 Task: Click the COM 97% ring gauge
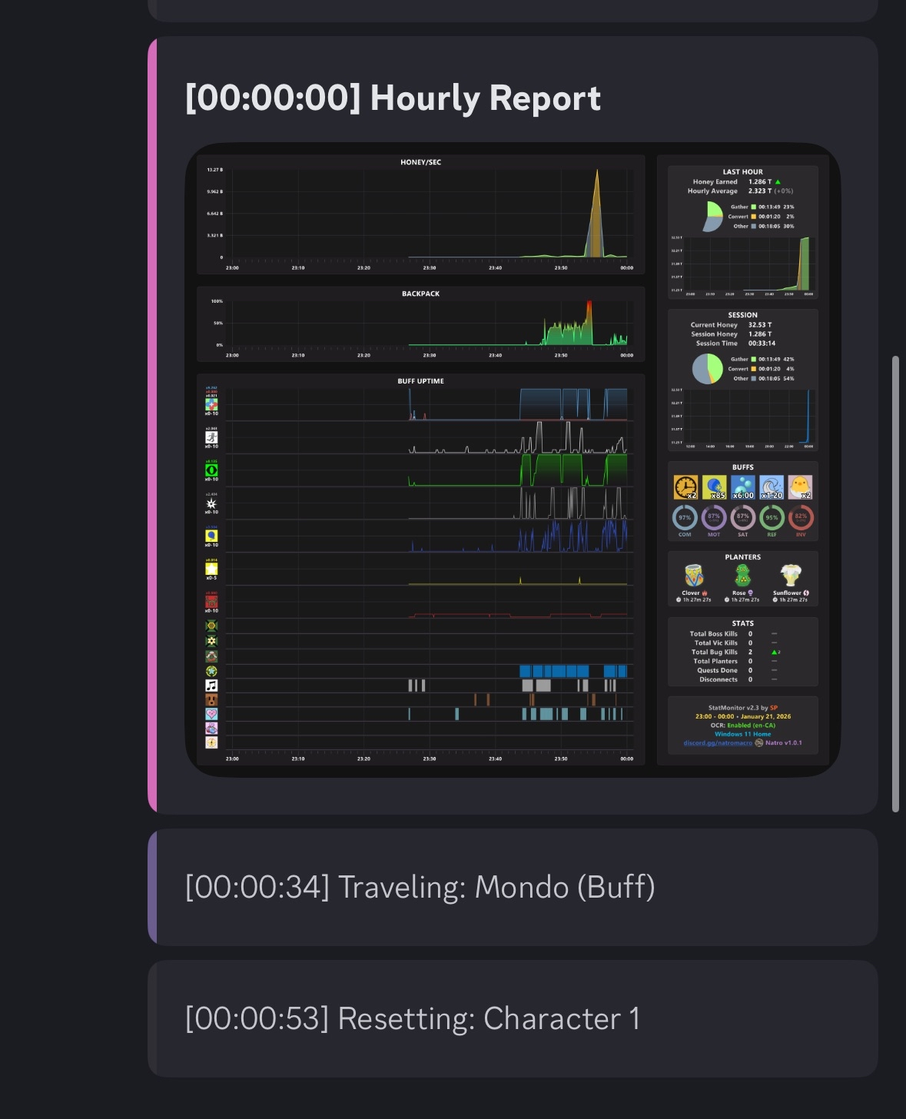pyautogui.click(x=685, y=518)
